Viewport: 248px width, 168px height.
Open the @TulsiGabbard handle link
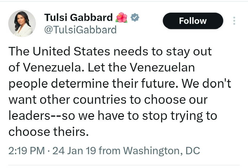point(80,30)
